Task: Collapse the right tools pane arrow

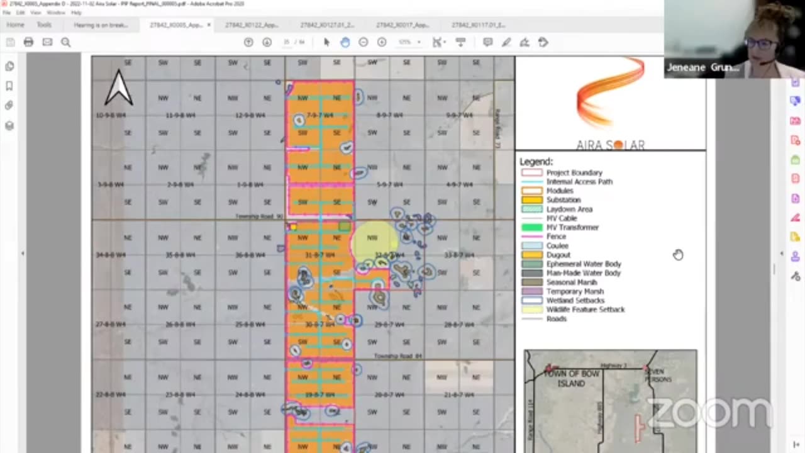Action: (782, 254)
